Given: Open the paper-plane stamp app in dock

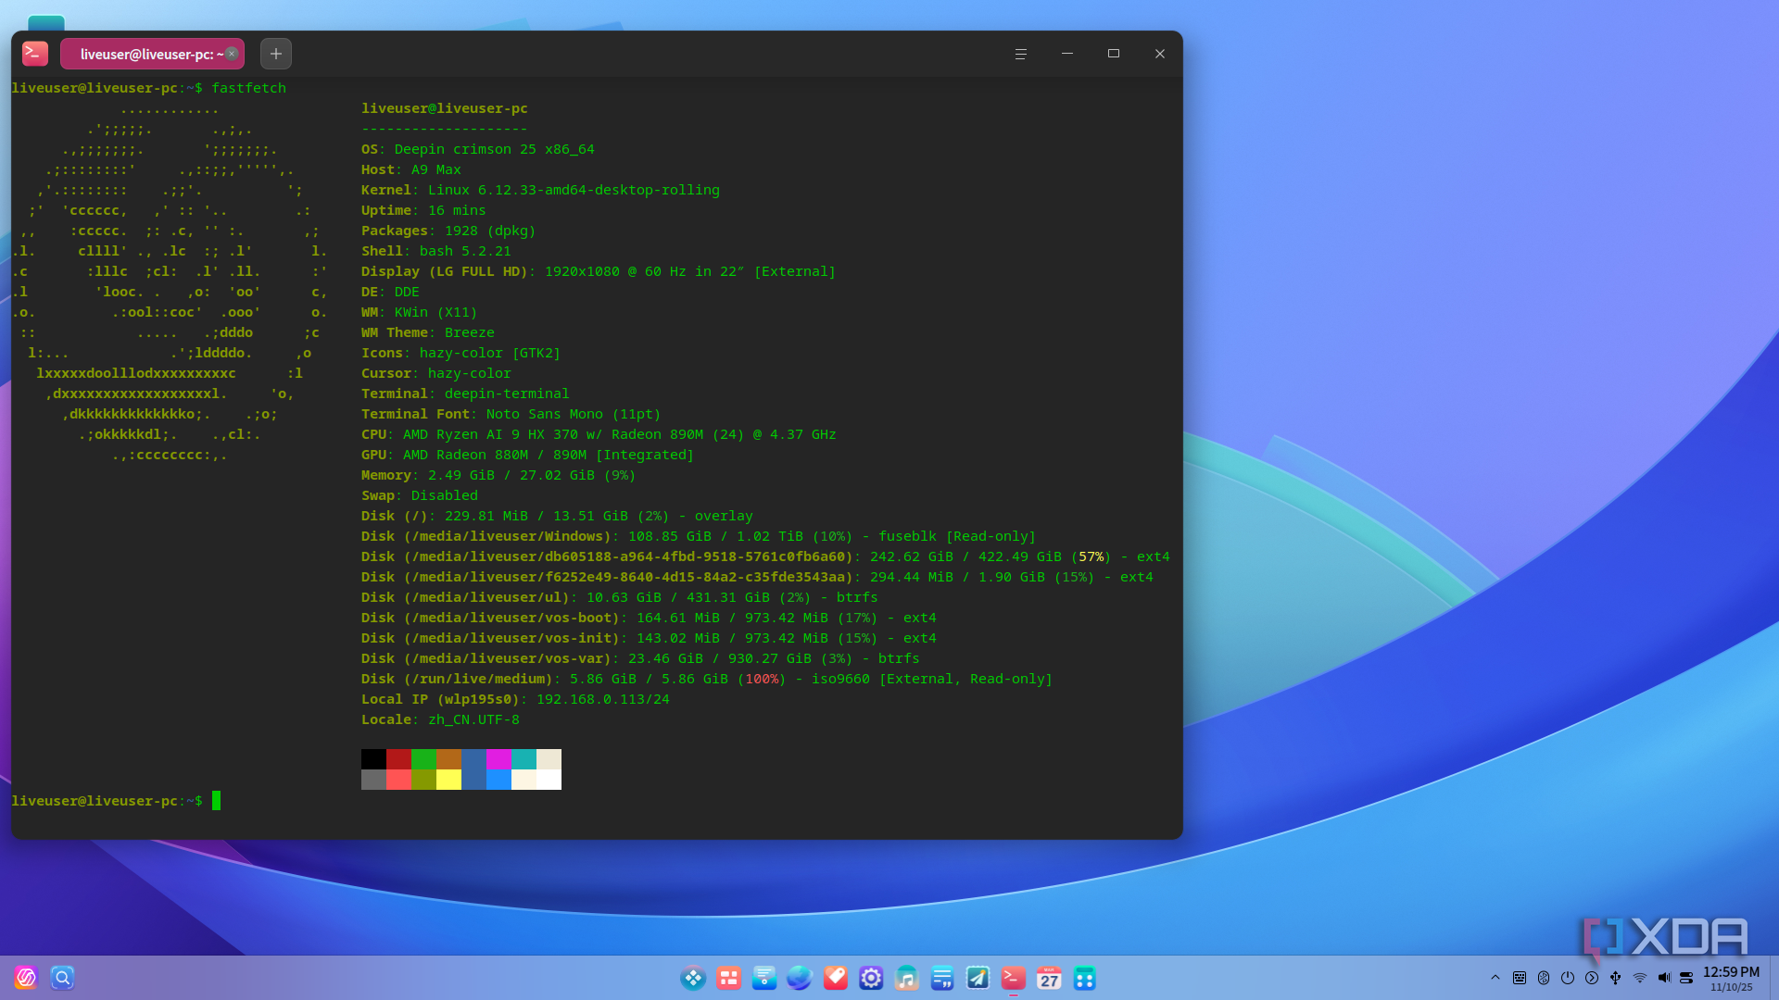Looking at the screenshot, I should [x=978, y=978].
